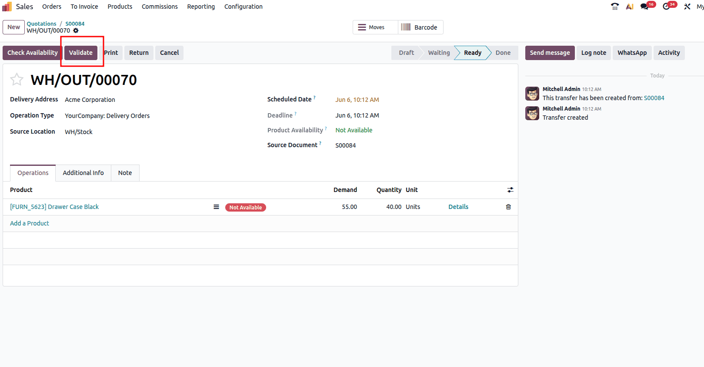Validate the delivery transfer
Viewport: 704px width, 367px height.
pos(81,53)
